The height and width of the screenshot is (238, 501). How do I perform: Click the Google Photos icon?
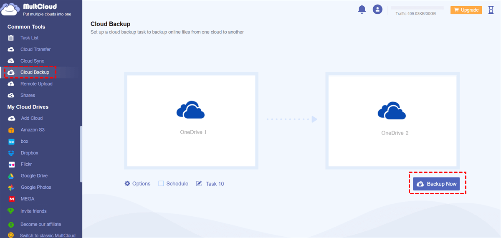pos(11,187)
